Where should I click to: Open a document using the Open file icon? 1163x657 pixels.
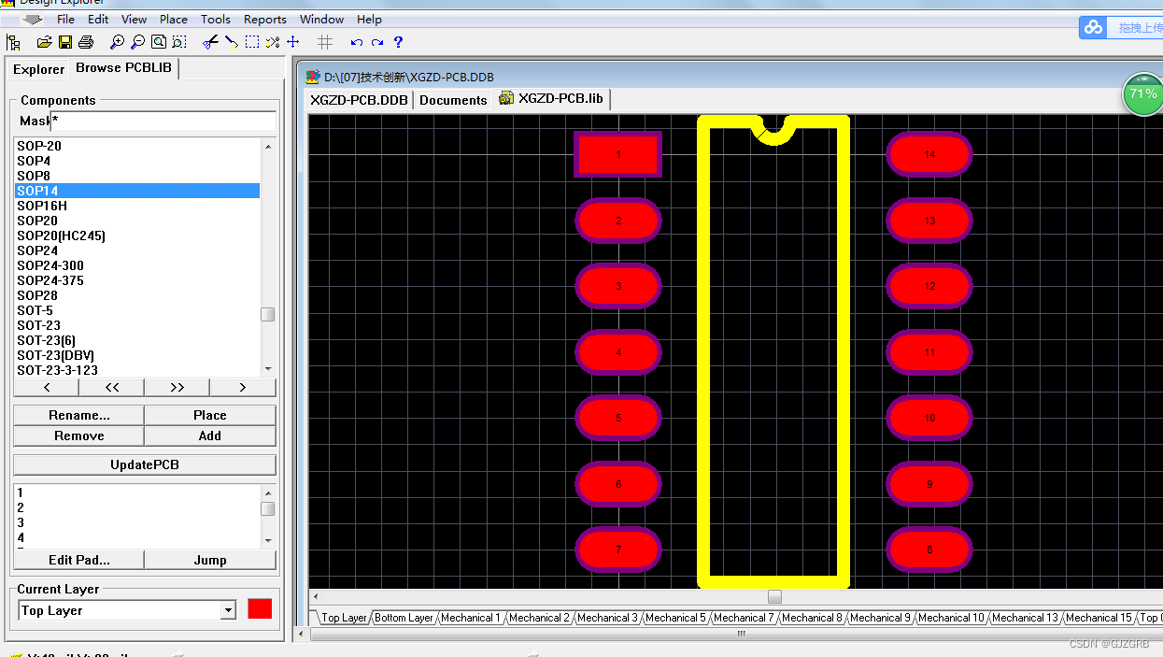45,41
